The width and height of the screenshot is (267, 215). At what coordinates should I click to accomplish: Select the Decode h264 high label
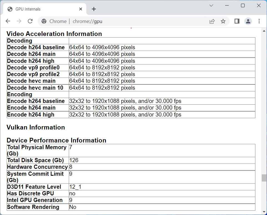pyautogui.click(x=31, y=61)
